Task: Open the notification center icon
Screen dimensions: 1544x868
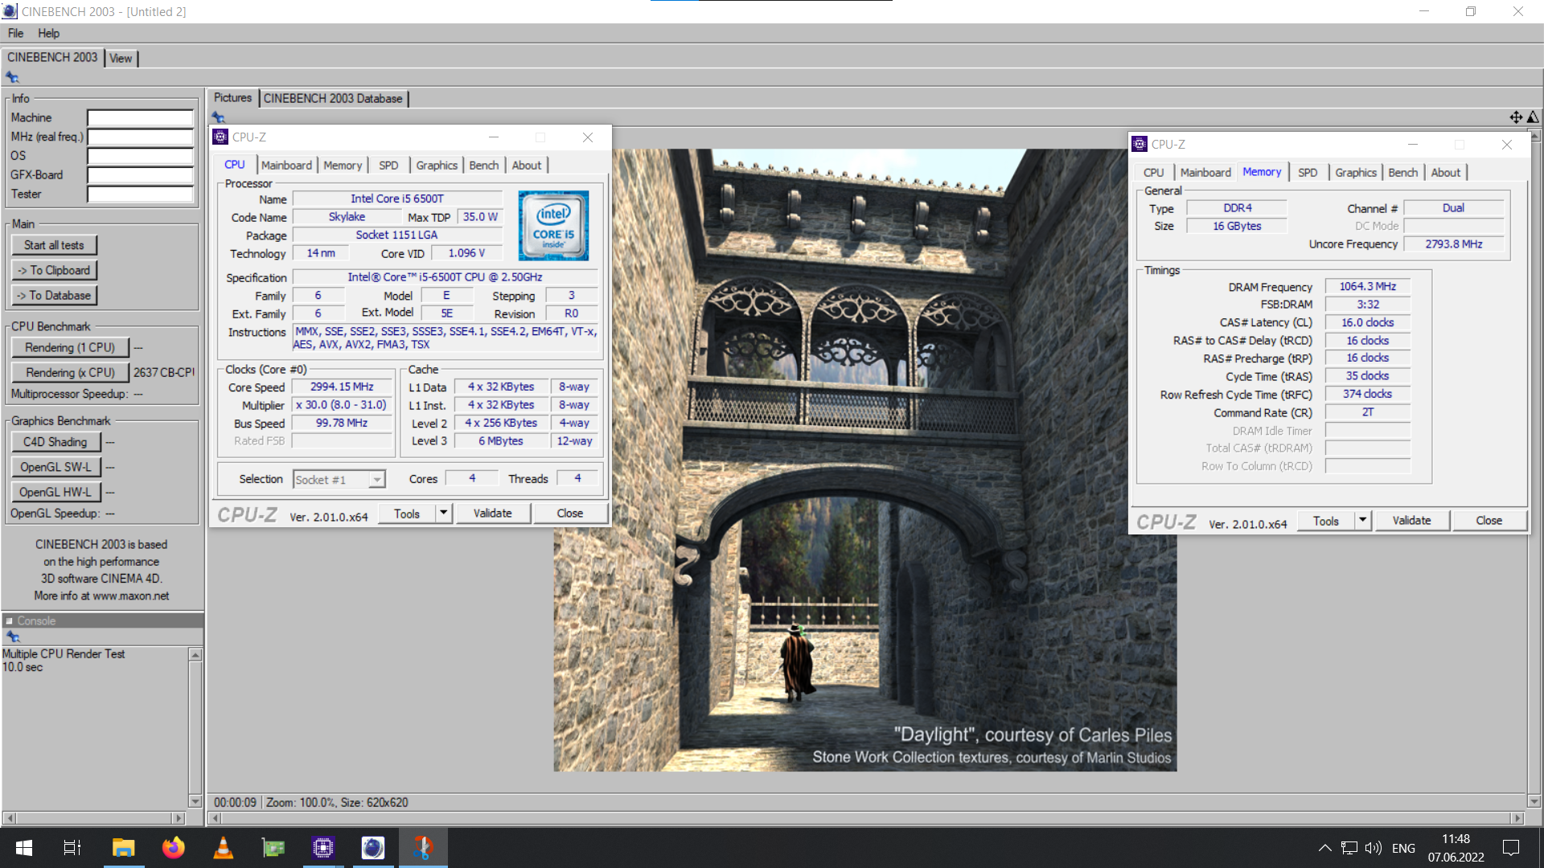Action: point(1511,848)
